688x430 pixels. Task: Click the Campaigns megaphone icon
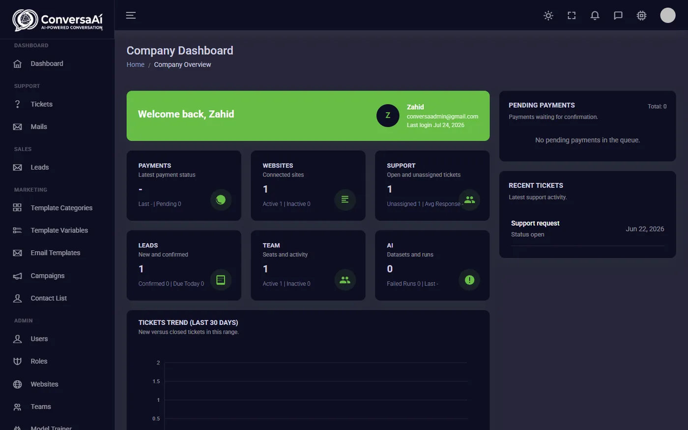[x=17, y=276]
